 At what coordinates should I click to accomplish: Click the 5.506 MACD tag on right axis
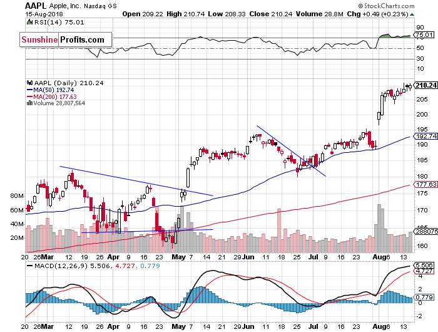[x=424, y=265]
